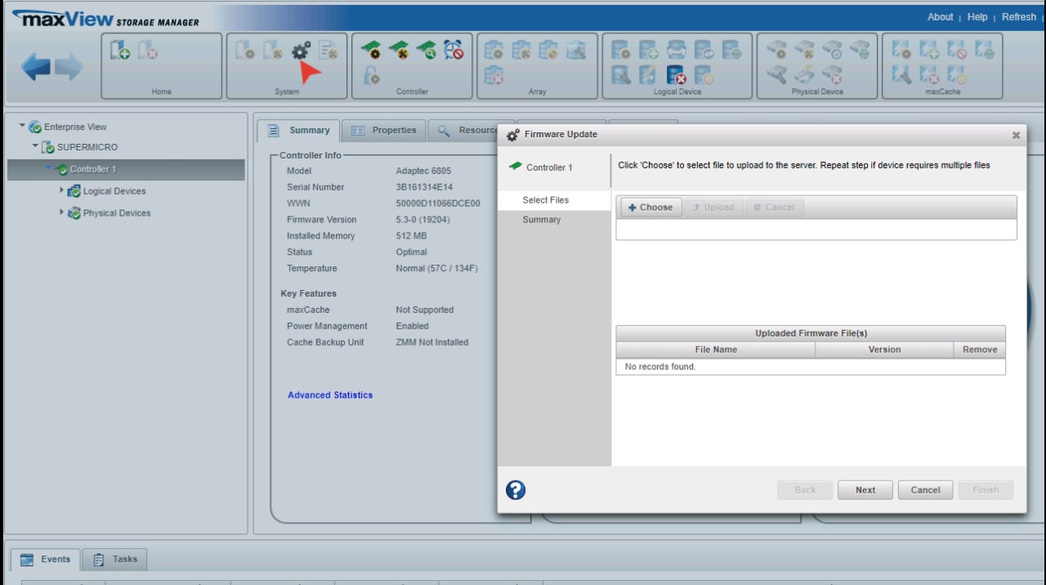The height and width of the screenshot is (585, 1046).
Task: Click the alarm clock silence icon in the Controller group
Action: (x=454, y=51)
